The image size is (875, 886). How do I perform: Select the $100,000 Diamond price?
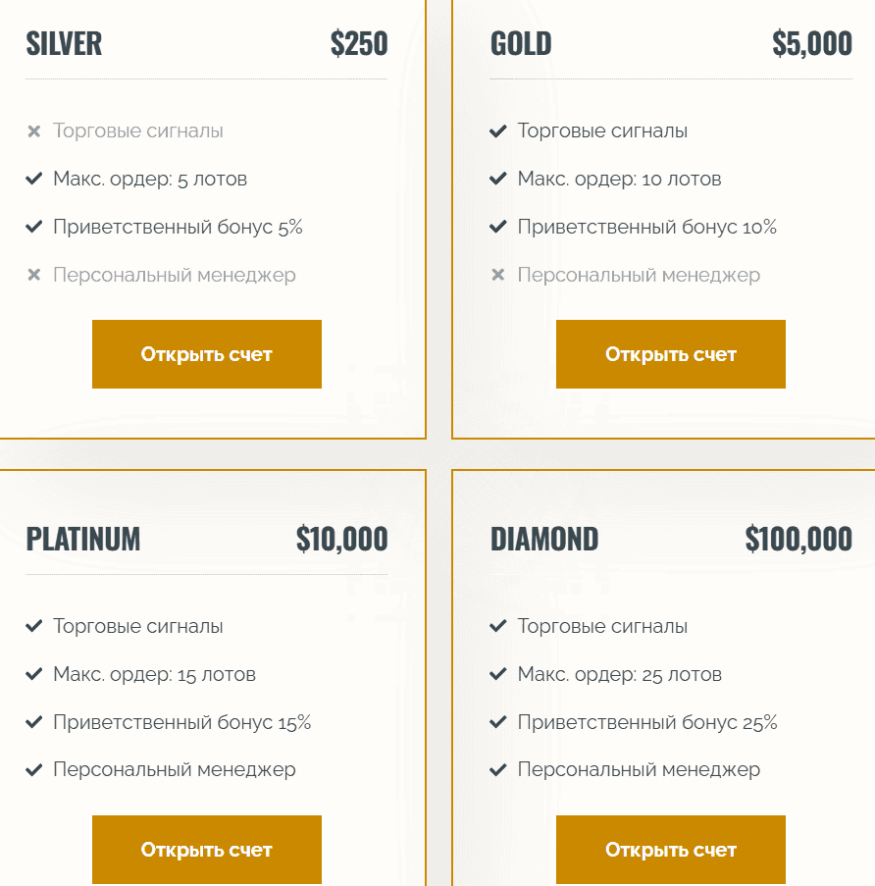798,539
